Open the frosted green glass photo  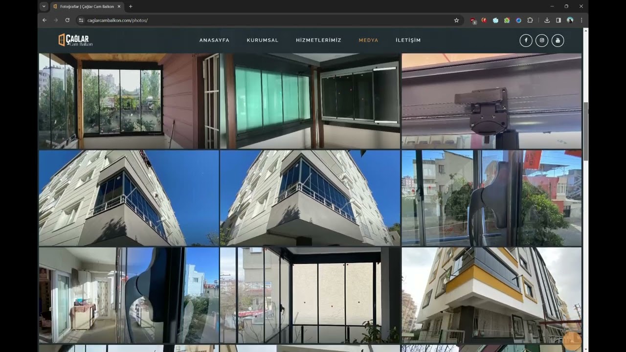[x=310, y=101]
